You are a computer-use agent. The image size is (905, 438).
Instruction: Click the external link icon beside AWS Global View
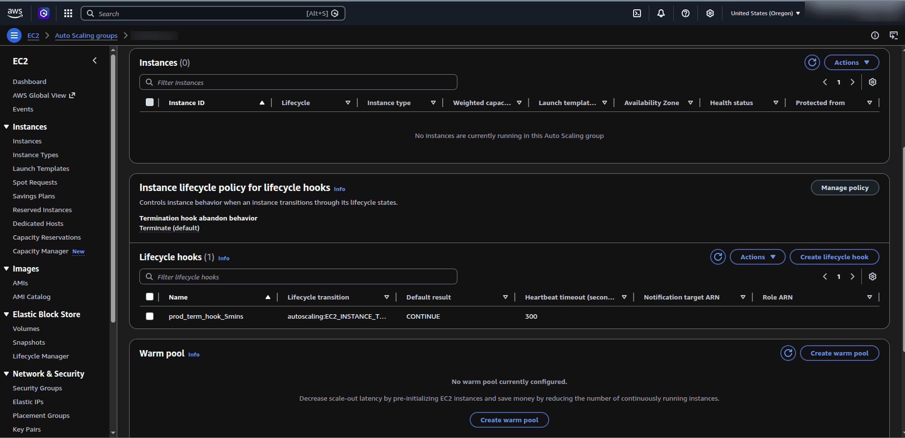point(72,95)
